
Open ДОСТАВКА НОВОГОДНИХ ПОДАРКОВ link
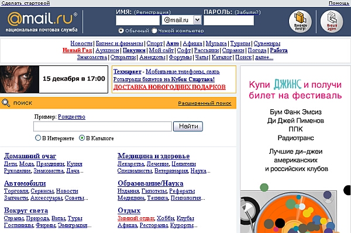pyautogui.click(x=170, y=87)
